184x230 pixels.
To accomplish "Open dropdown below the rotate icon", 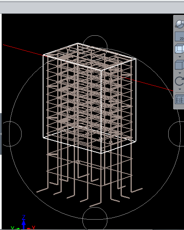I will click(180, 89).
